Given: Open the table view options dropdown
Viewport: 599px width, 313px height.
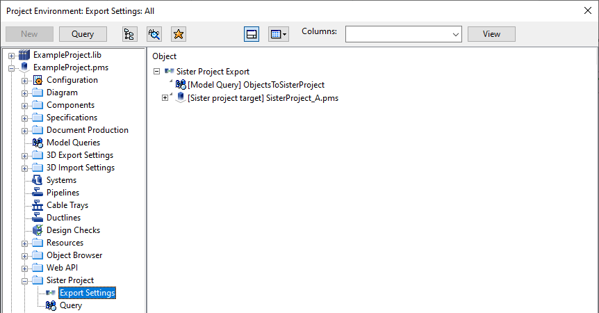Looking at the screenshot, I should tap(278, 33).
